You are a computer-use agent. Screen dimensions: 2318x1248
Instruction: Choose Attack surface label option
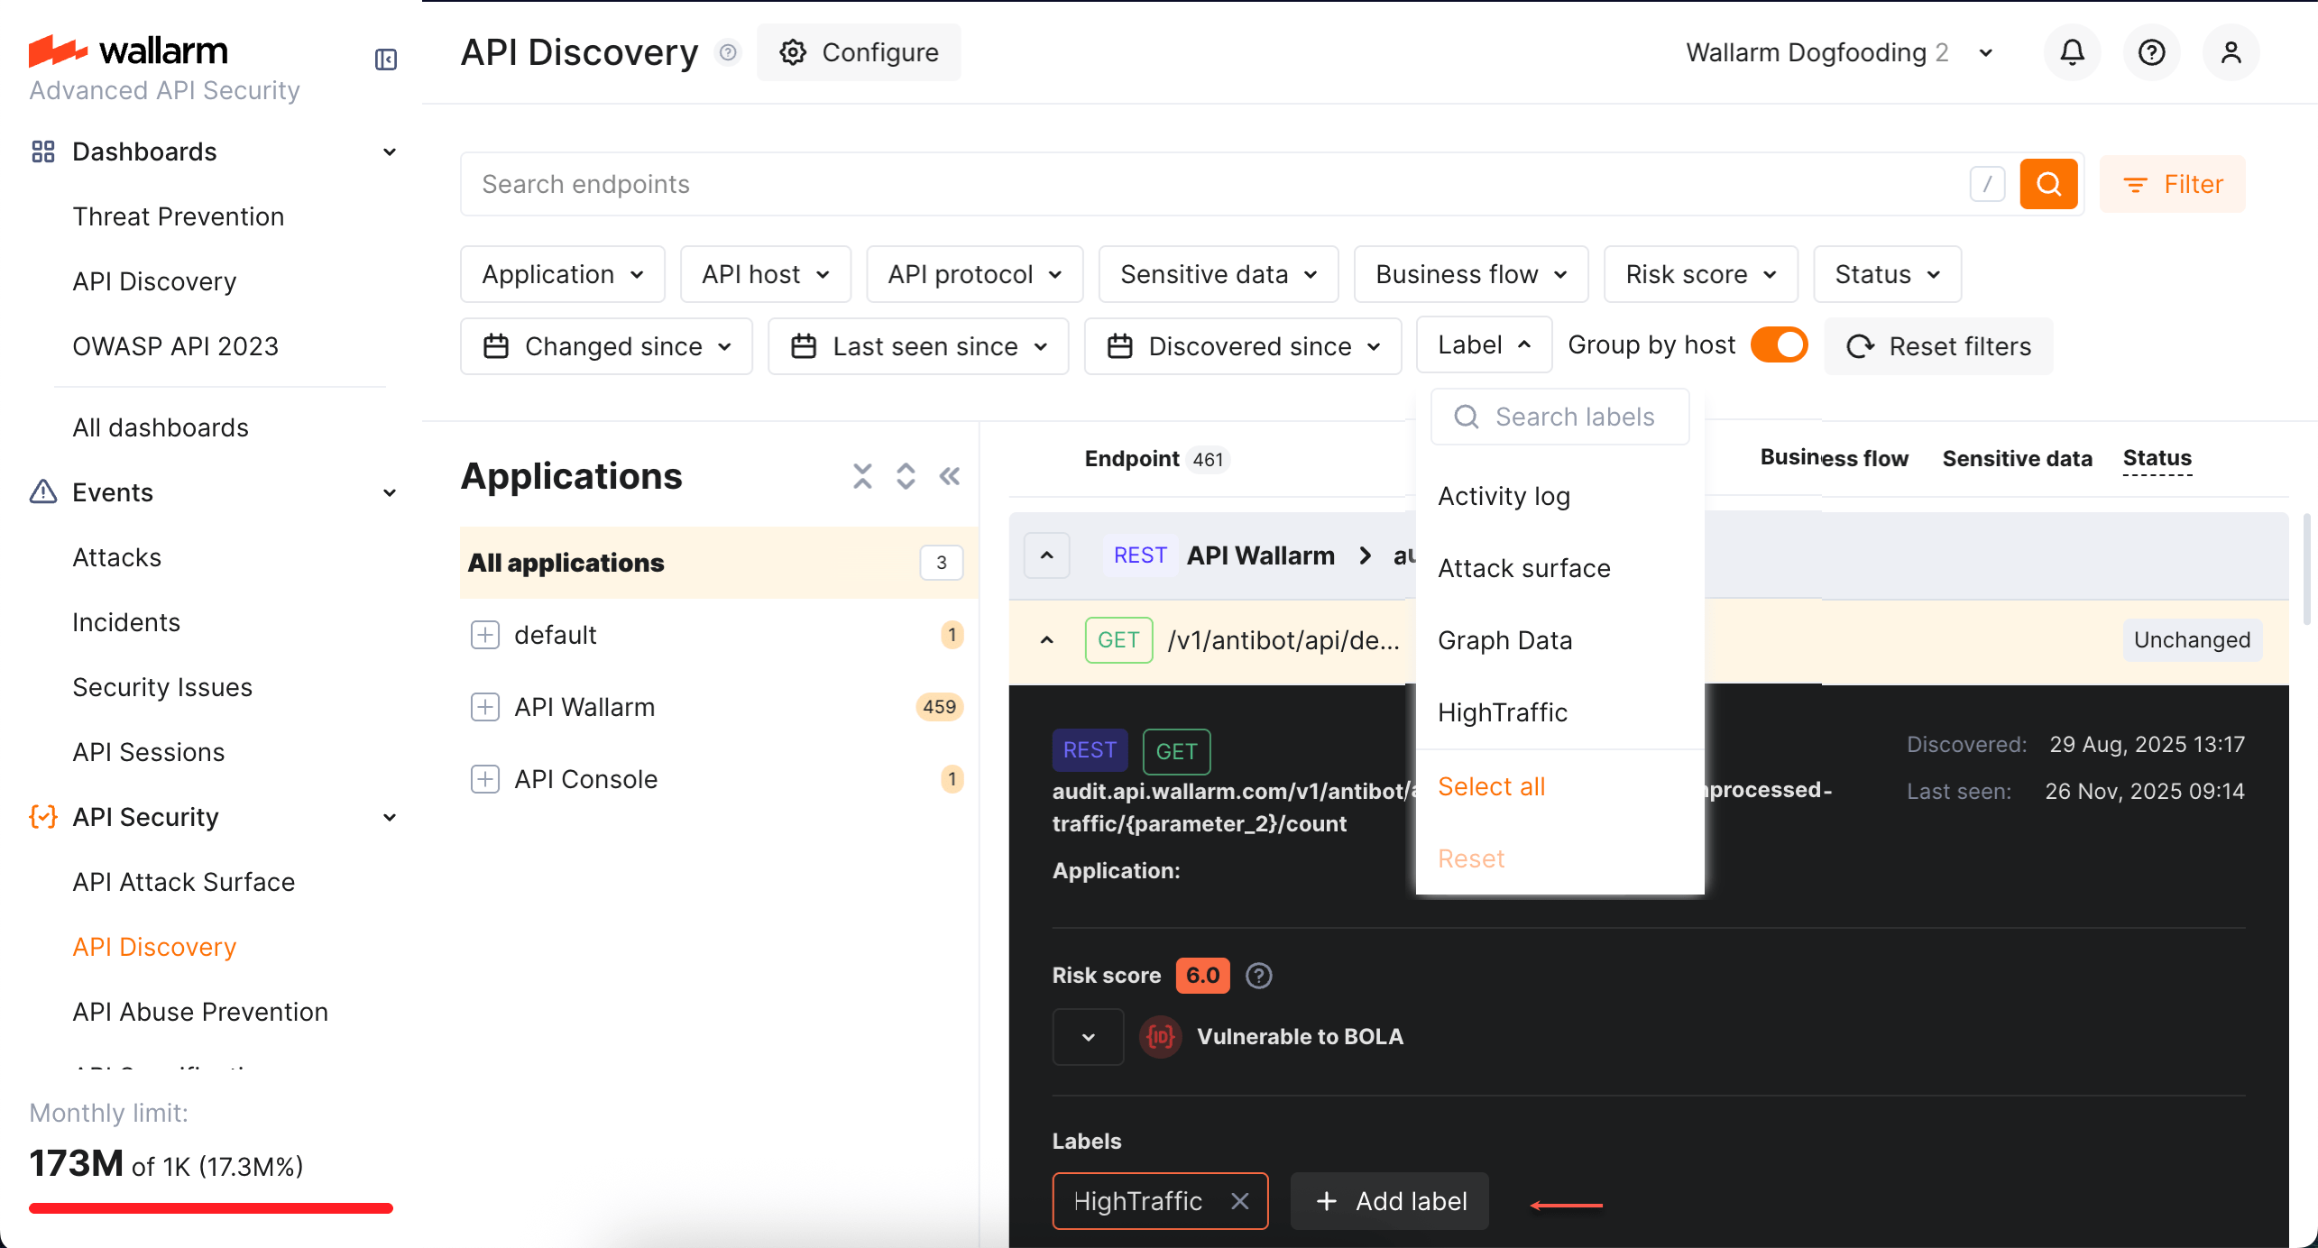(1523, 568)
